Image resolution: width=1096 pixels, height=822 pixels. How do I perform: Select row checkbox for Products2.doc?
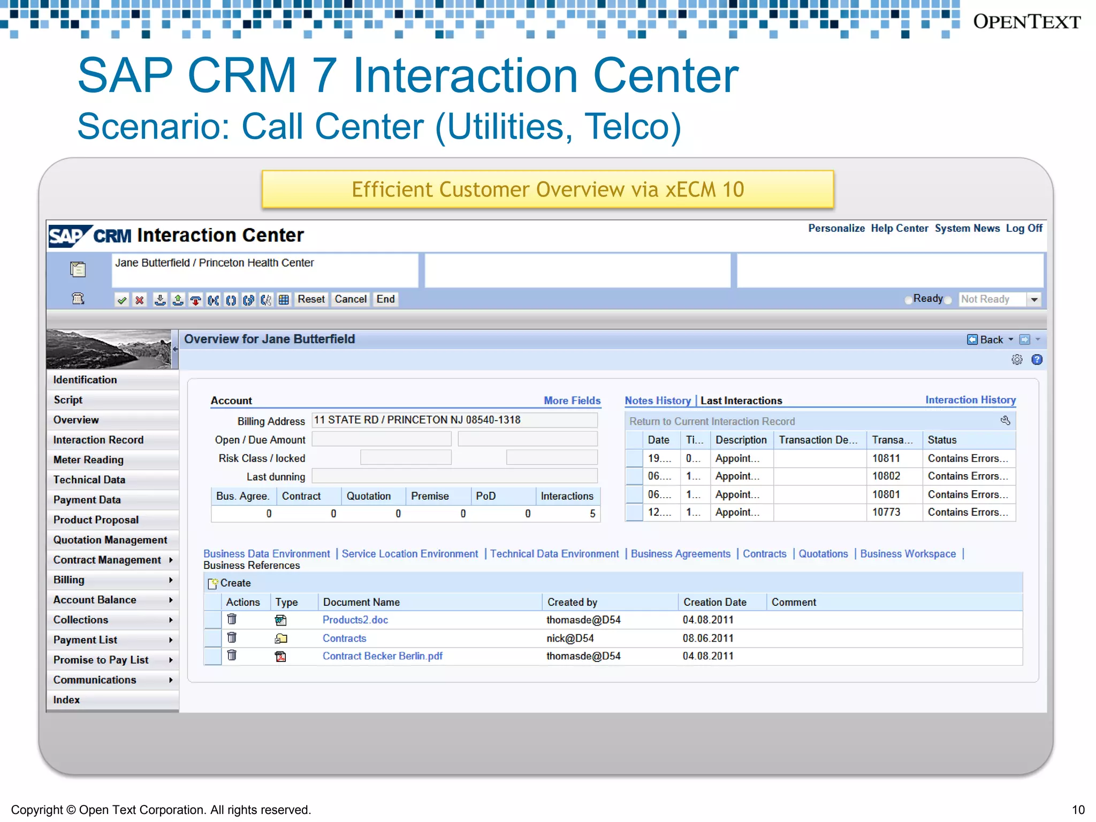pos(213,620)
